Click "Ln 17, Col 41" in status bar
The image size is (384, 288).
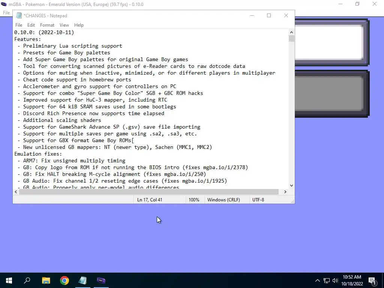(150, 200)
